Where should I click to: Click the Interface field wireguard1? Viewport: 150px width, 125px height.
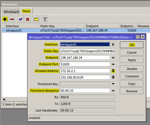pos(85,44)
